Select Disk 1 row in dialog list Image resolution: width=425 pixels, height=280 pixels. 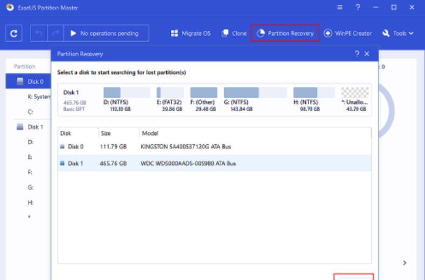point(214,163)
